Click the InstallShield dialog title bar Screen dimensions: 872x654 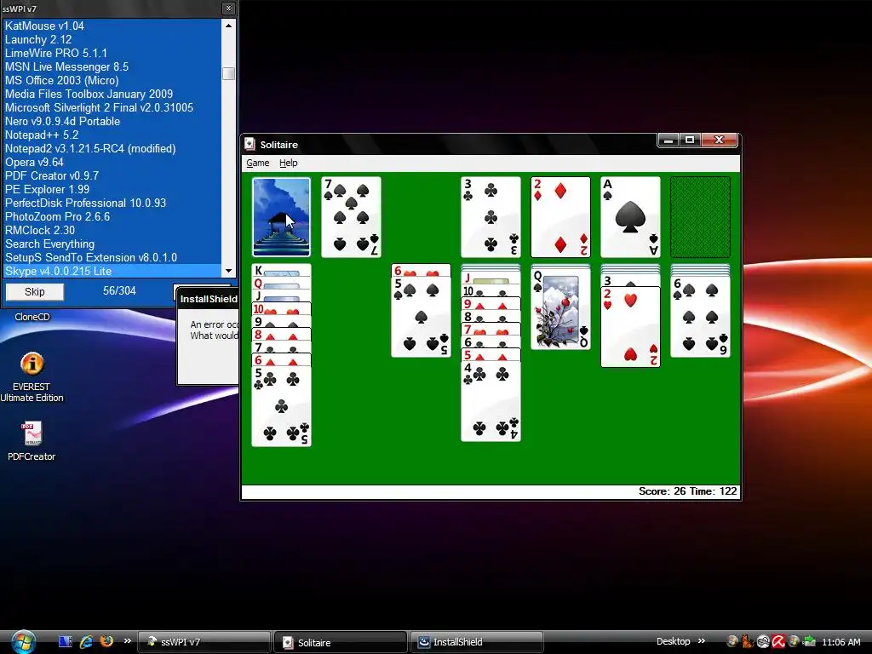(x=208, y=299)
